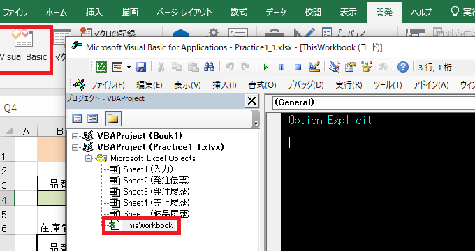The width and height of the screenshot is (475, 251).
Task: Click the green Run Sub play icon
Action: [265, 67]
